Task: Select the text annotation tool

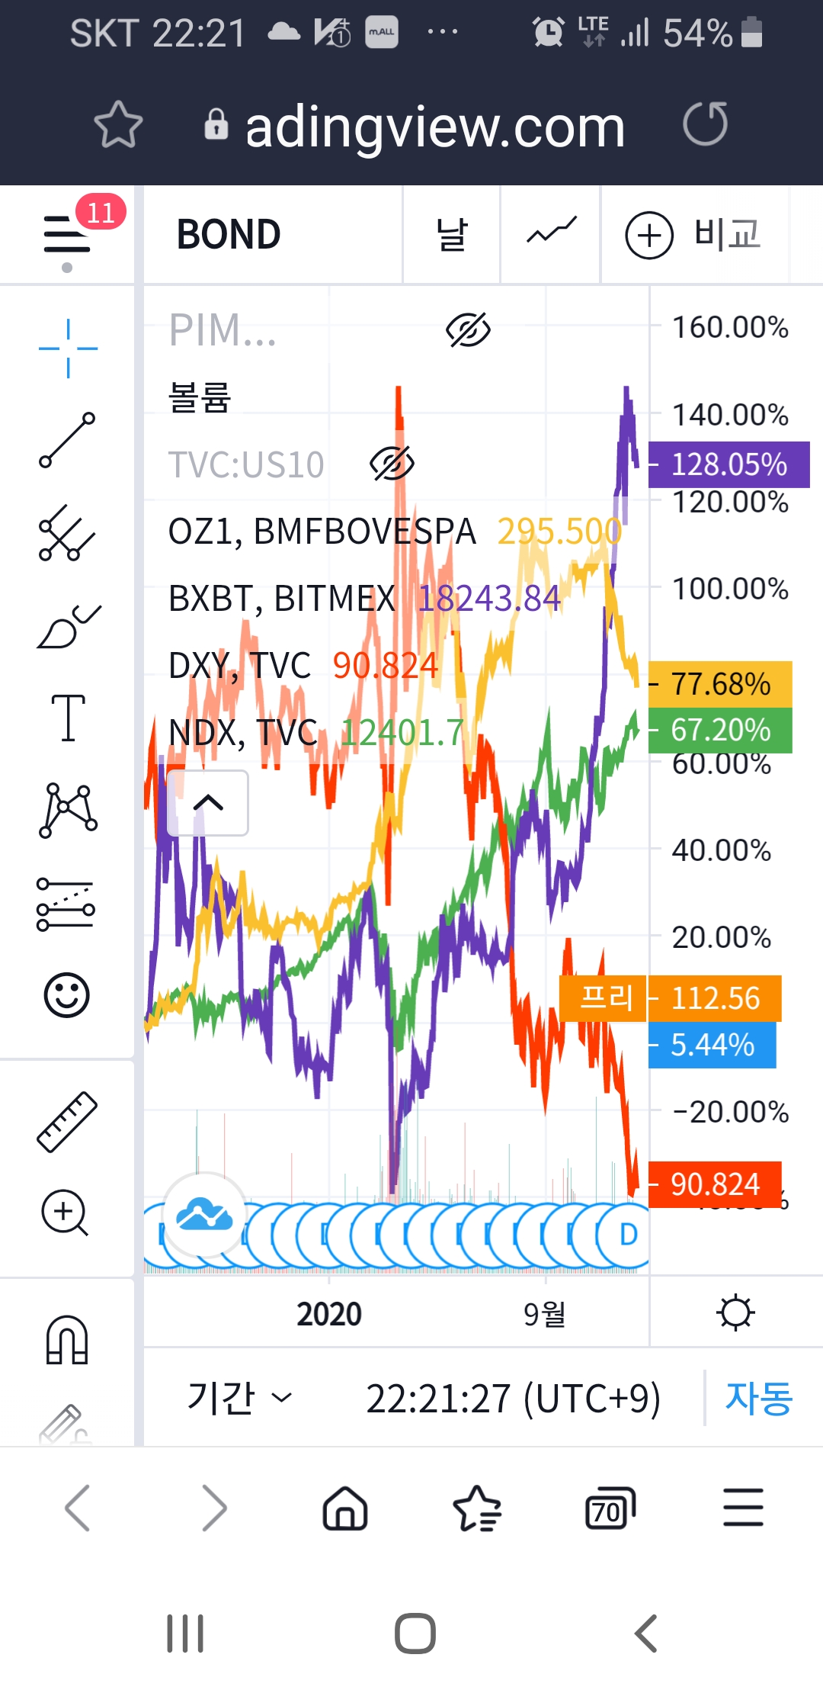Action: [x=67, y=718]
